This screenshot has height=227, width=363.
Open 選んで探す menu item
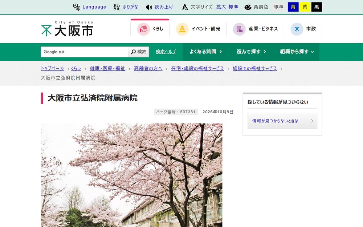(251, 52)
